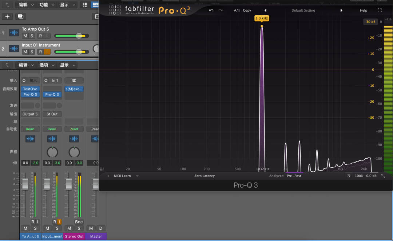Open the Zero Latency processing mode menu

pyautogui.click(x=205, y=176)
